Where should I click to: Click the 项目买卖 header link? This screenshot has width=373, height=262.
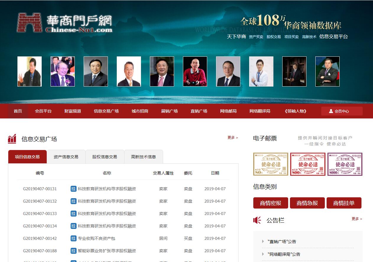click(291, 37)
